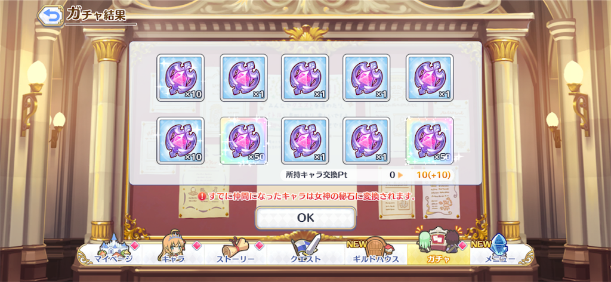Click the red warning exclamation icon
The image size is (611, 282).
tap(202, 196)
